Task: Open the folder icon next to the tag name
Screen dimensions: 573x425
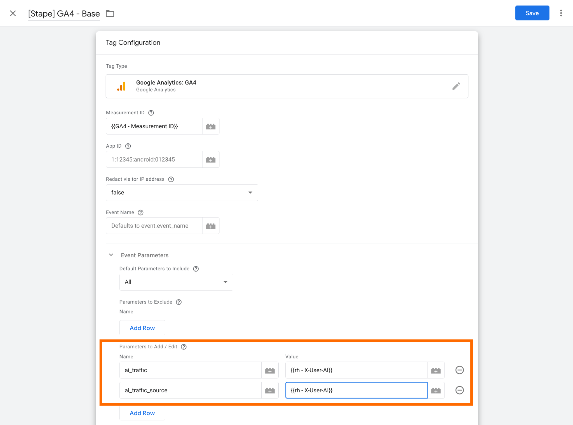Action: click(110, 13)
